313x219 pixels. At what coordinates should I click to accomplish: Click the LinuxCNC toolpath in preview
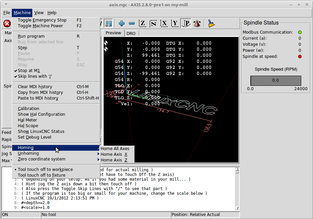click(172, 103)
